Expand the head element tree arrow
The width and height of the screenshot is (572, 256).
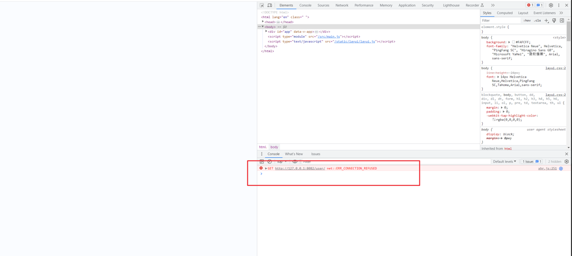point(263,21)
